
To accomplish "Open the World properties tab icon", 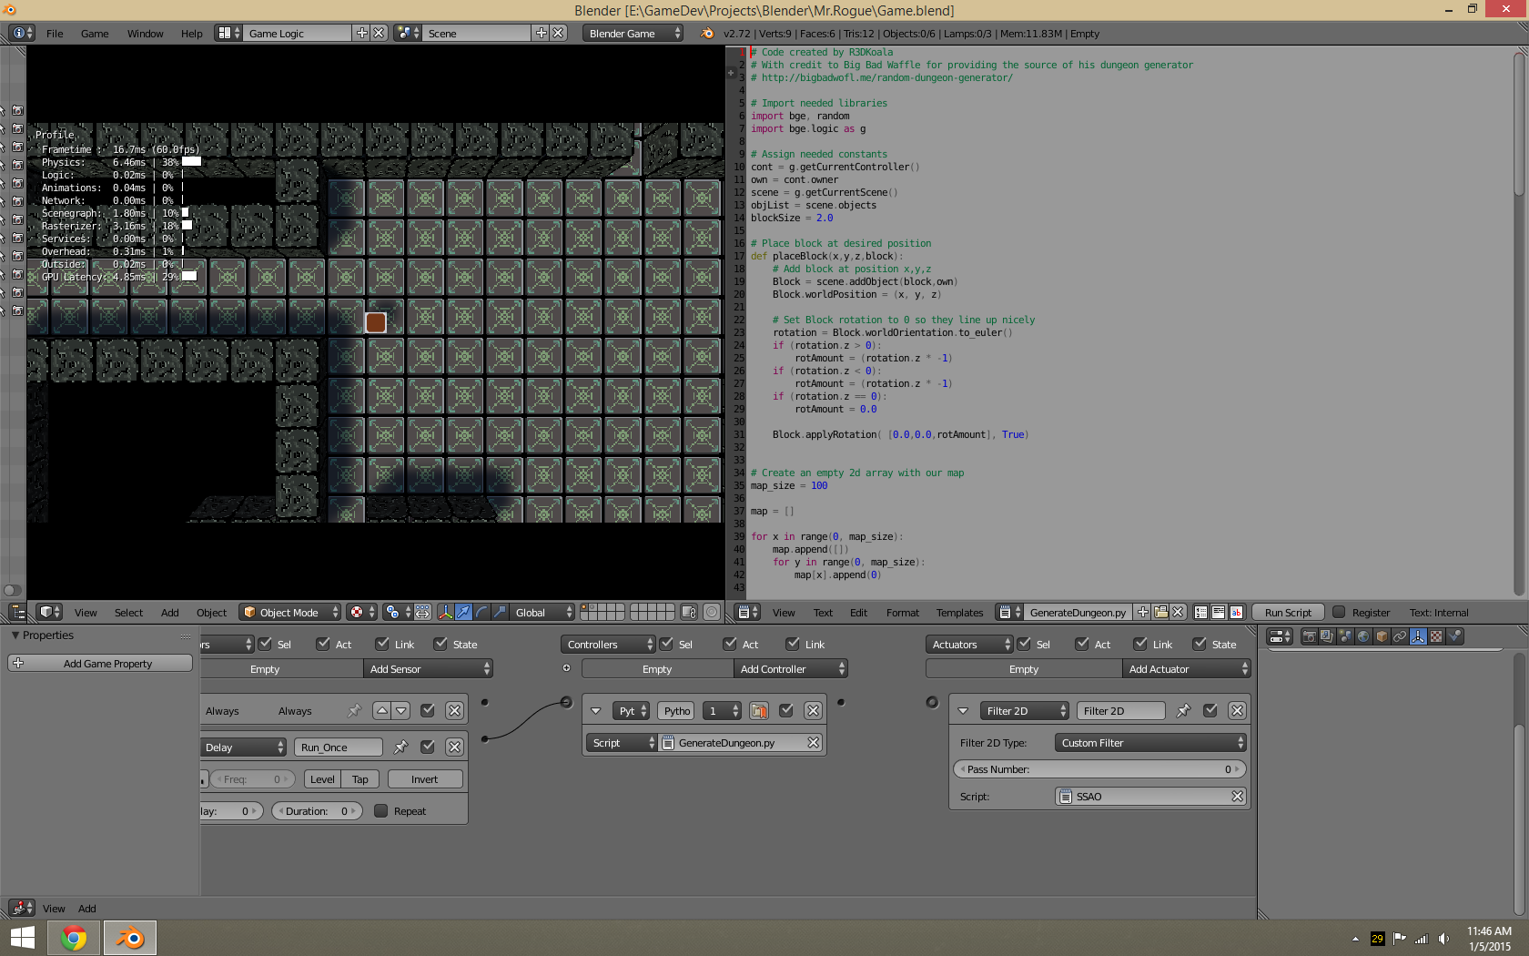I will click(1363, 636).
